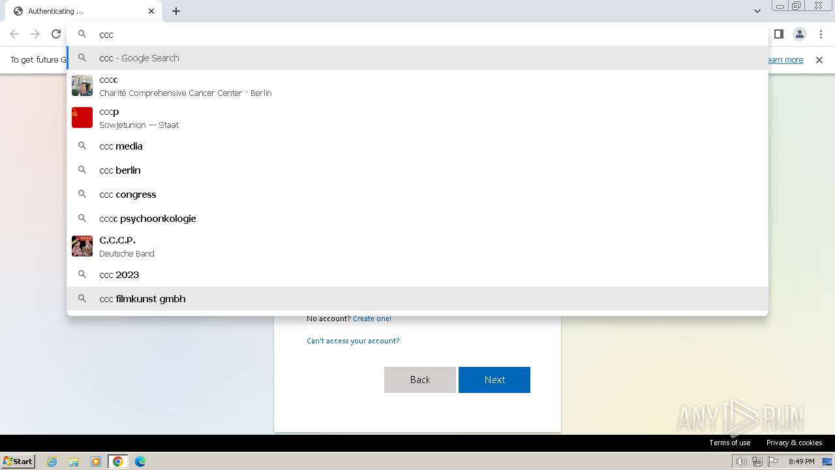Click the Soviet flag thumbnail
Image resolution: width=835 pixels, height=470 pixels.
point(82,117)
